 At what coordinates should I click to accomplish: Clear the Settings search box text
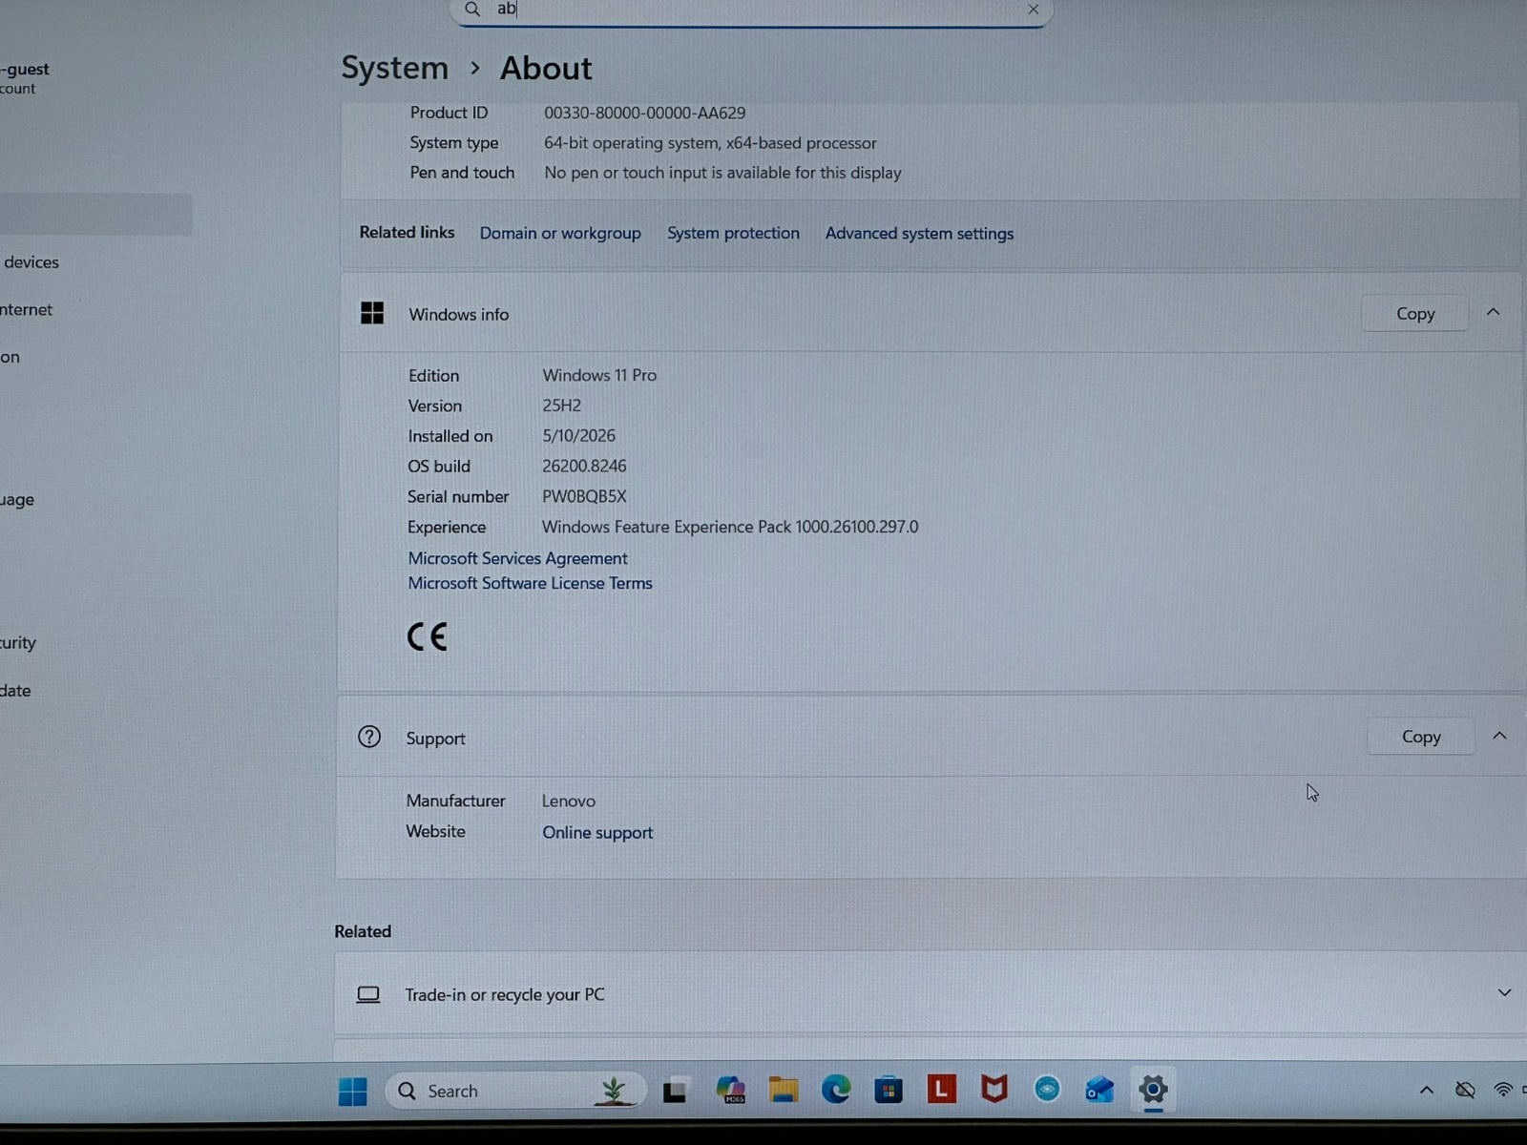[x=1033, y=10]
